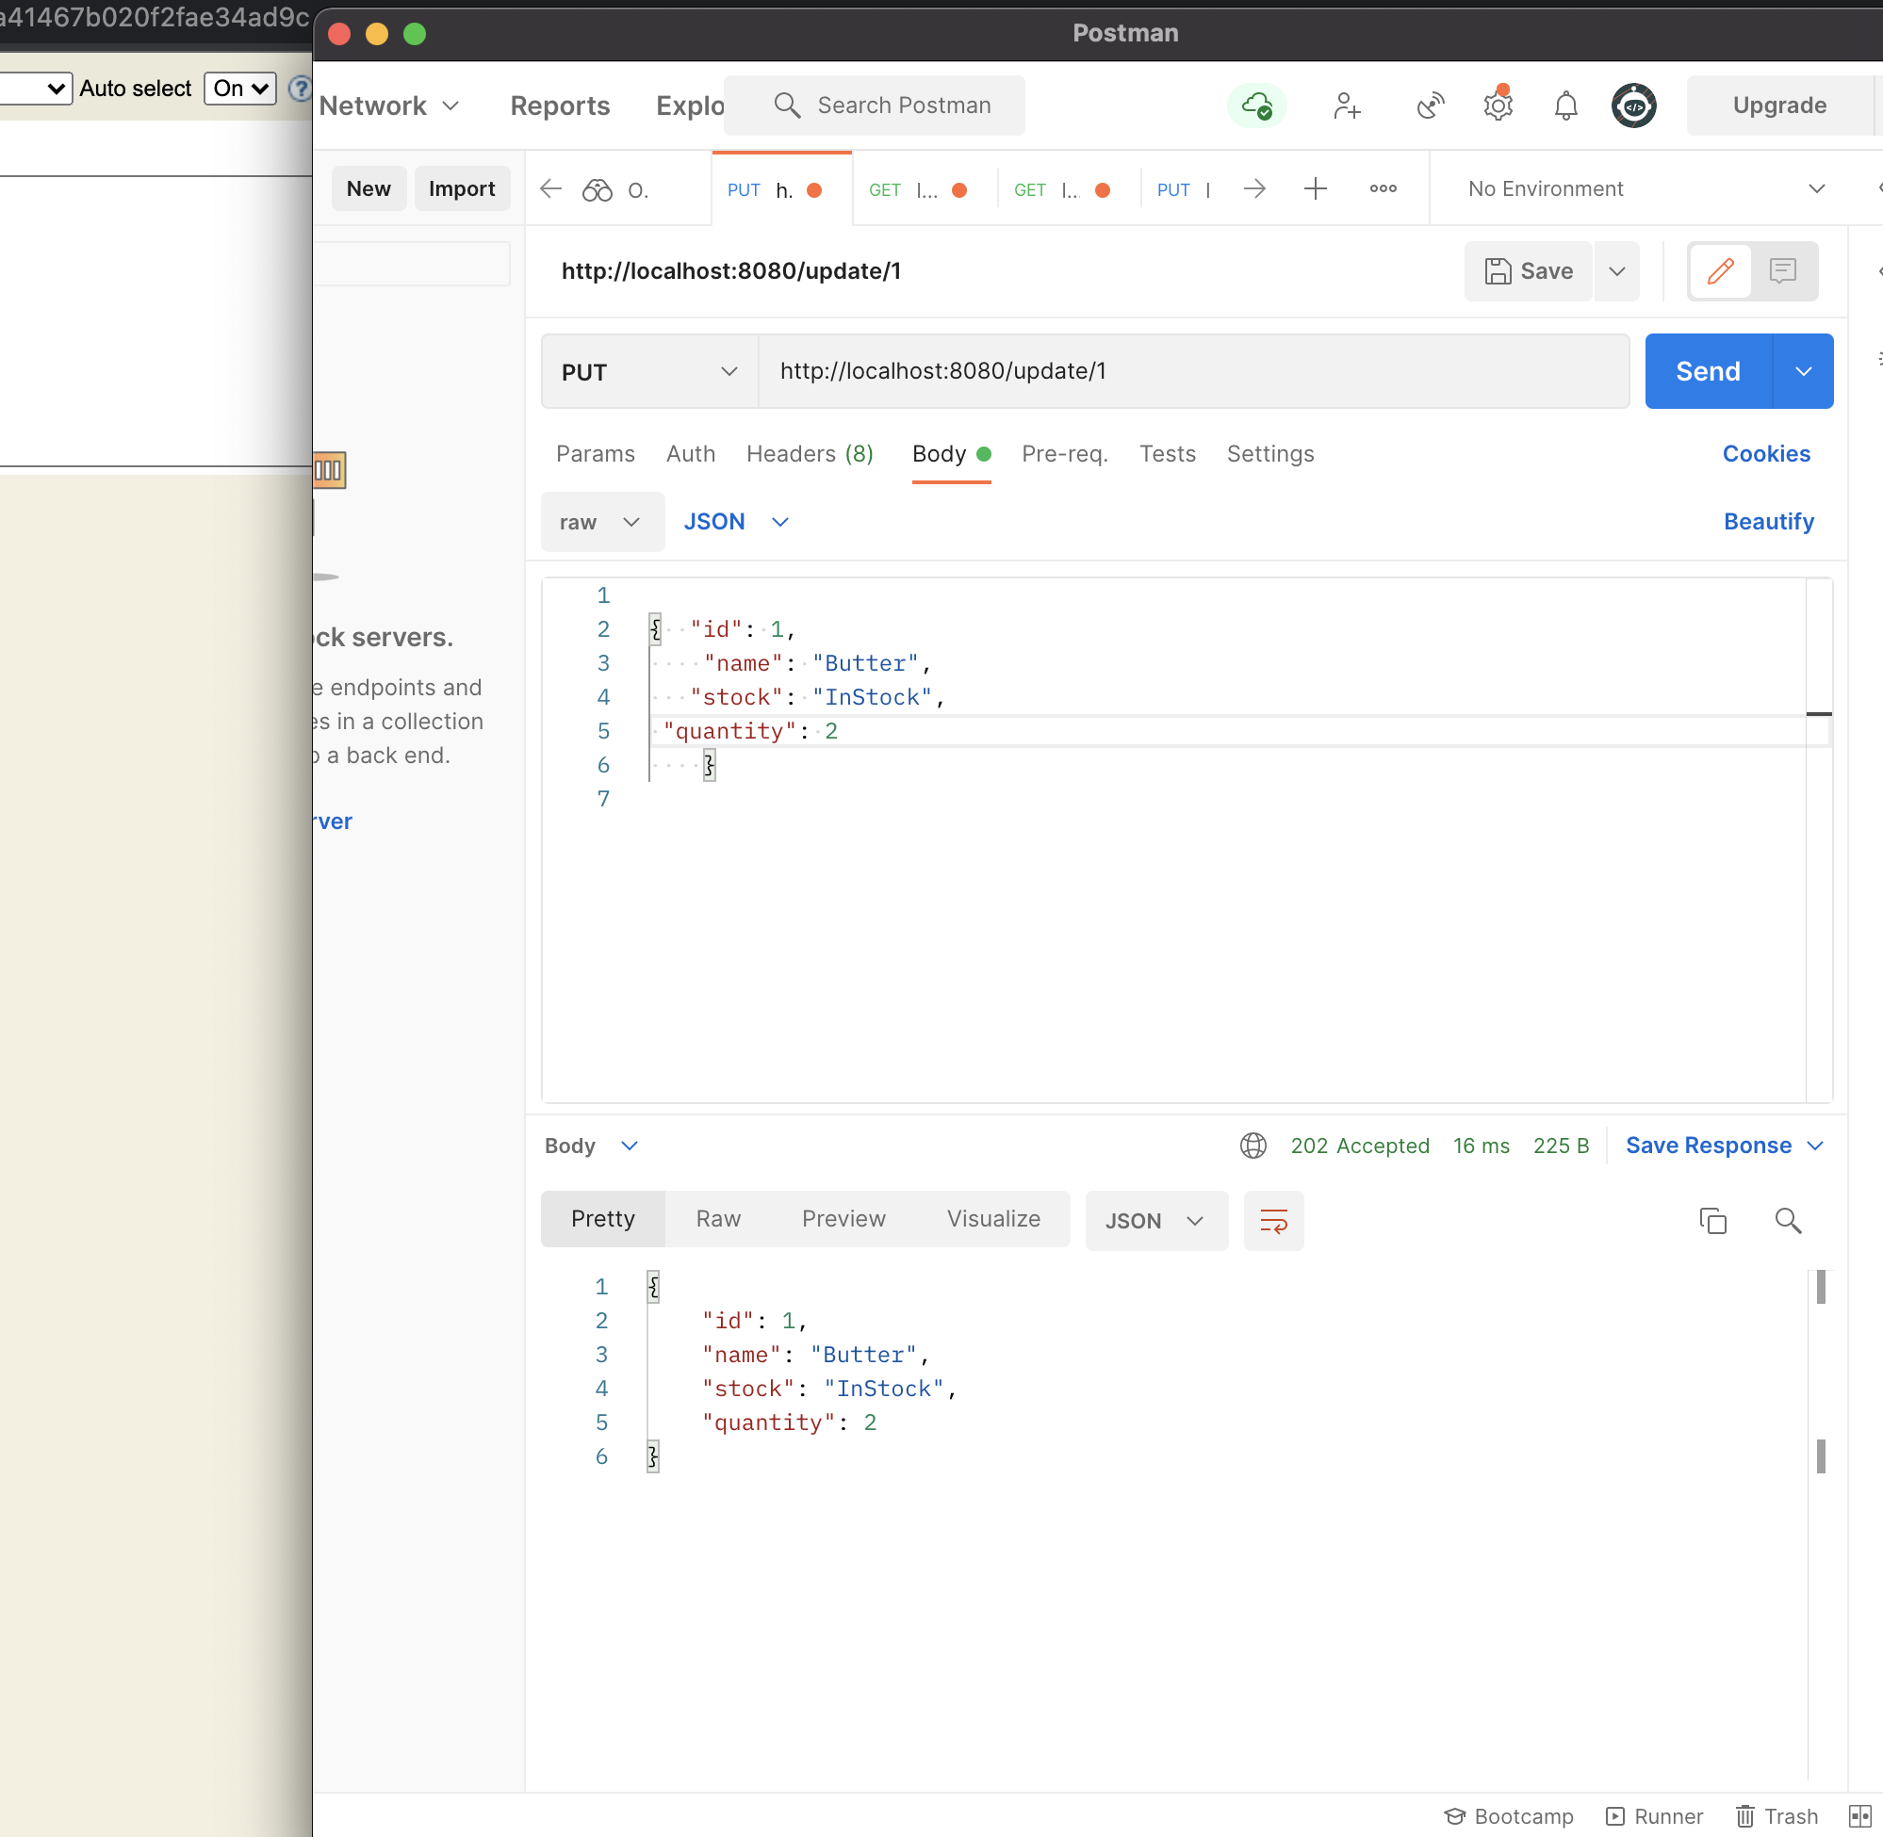Viewport: 1883px width, 1837px height.
Task: Open the raw body type dropdown
Action: 602,522
